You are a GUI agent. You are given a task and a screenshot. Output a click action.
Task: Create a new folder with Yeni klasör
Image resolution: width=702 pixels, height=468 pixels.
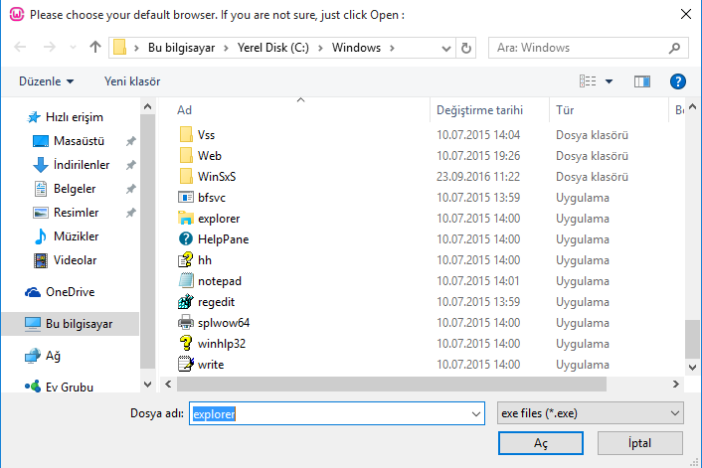[132, 81]
